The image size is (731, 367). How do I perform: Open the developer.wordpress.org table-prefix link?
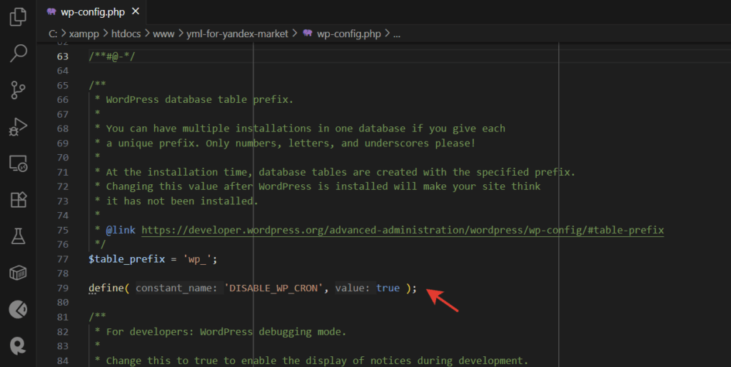pyautogui.click(x=403, y=230)
